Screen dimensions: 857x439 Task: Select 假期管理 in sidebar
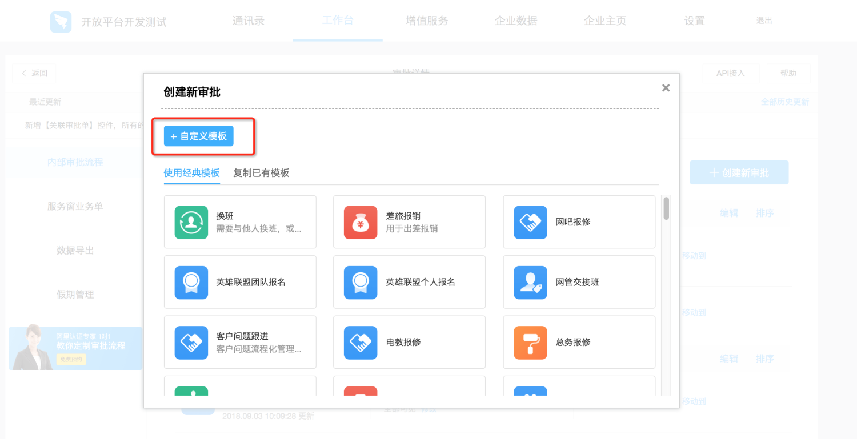coord(75,295)
